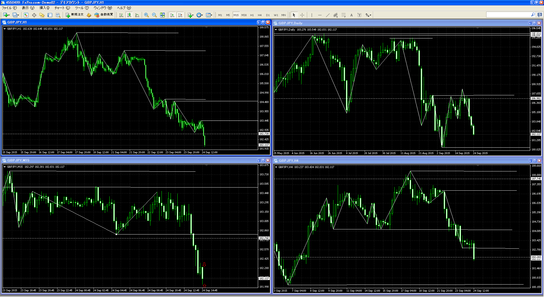Open the arrows objects dropdown

(x=368, y=15)
